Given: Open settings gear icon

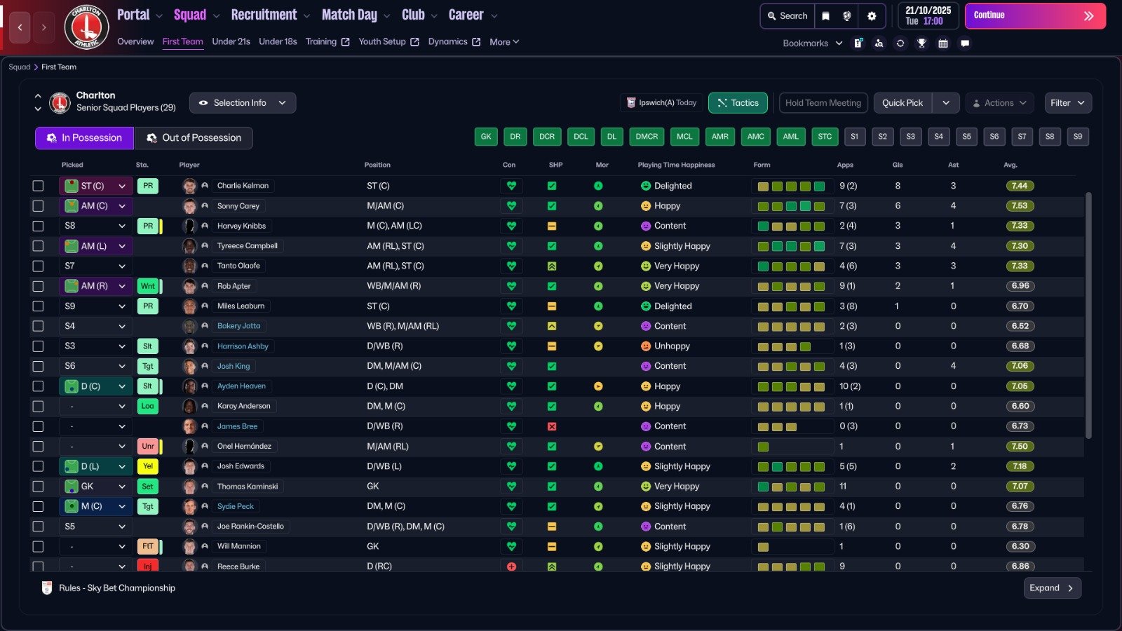Looking at the screenshot, I should tap(872, 16).
